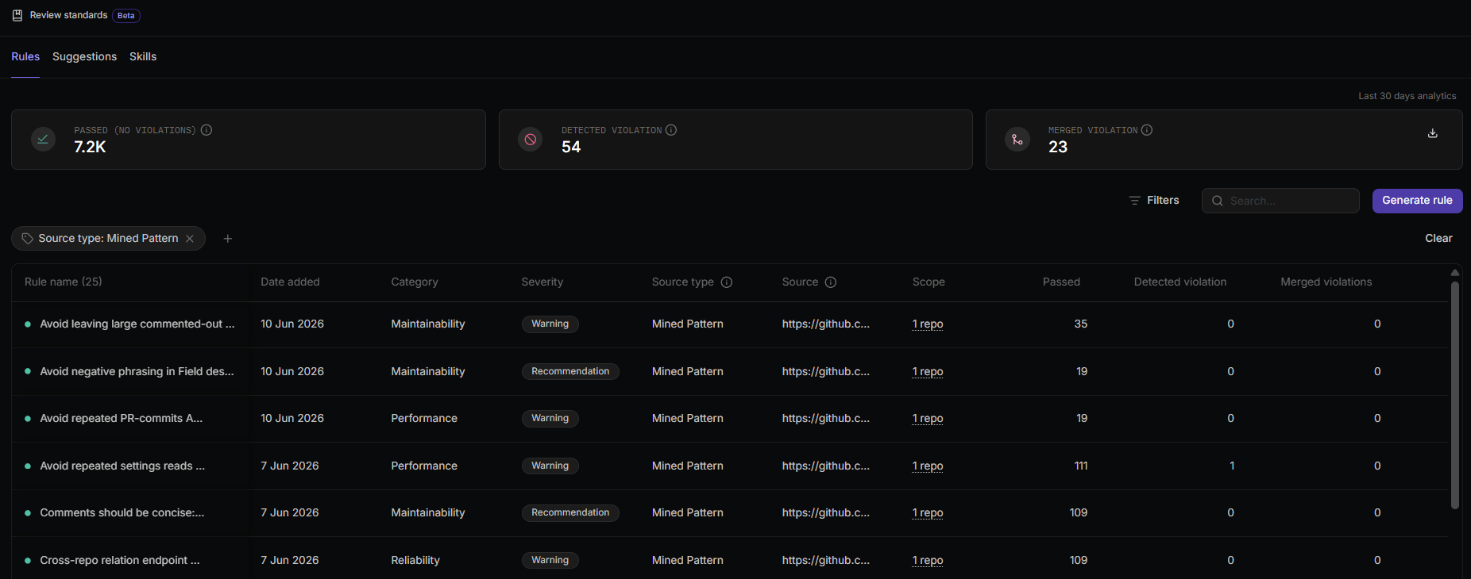Open the Filters menu
This screenshot has width=1471, height=579.
1154,201
